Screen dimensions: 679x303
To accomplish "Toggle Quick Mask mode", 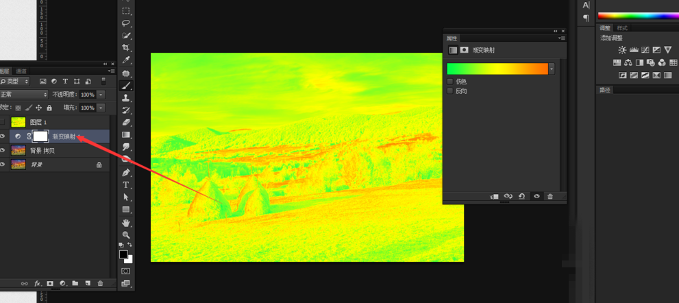I will 126,271.
